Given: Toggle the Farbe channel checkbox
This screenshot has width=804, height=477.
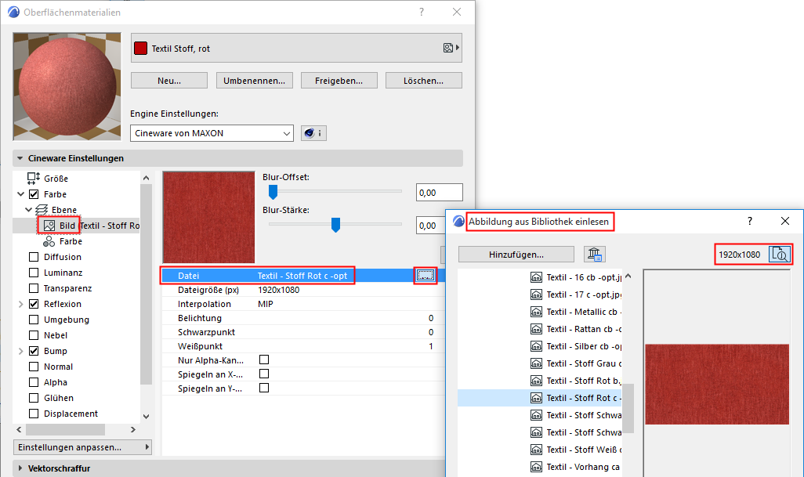Looking at the screenshot, I should (34, 194).
